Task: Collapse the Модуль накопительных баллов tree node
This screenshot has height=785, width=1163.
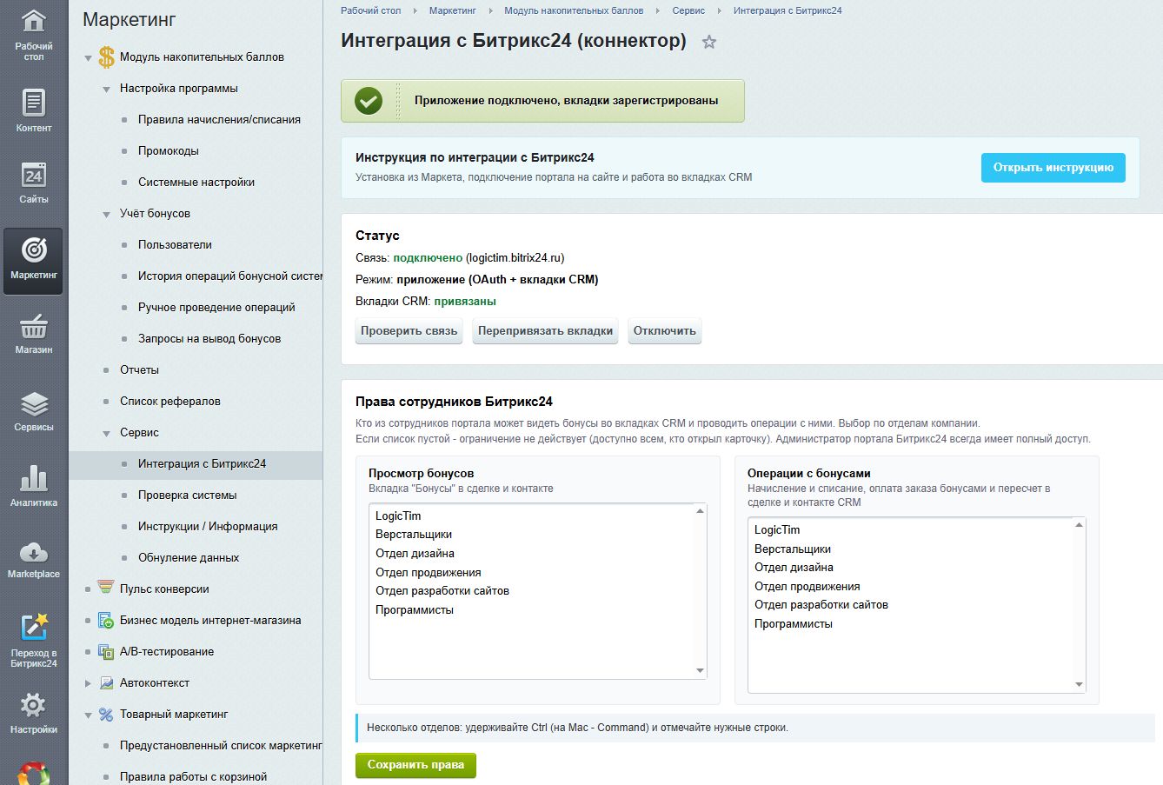Action: [x=88, y=58]
